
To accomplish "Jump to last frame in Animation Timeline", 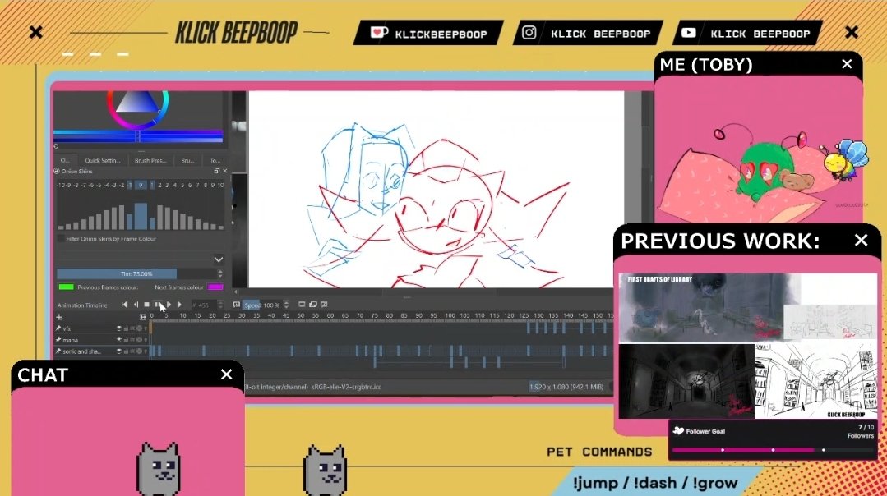I will point(180,305).
